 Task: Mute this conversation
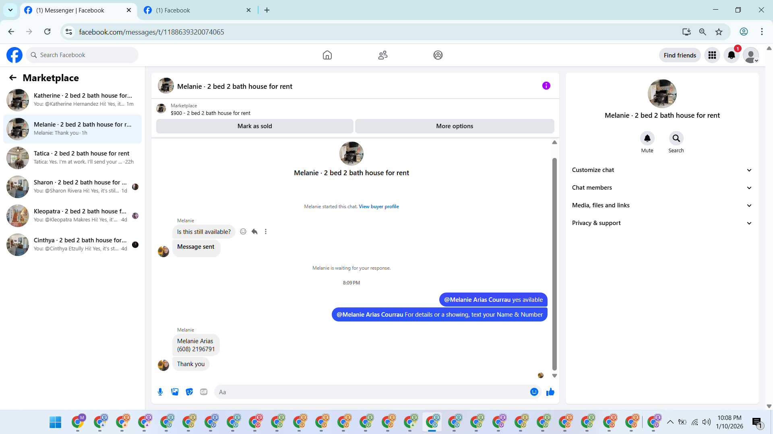pos(647,138)
